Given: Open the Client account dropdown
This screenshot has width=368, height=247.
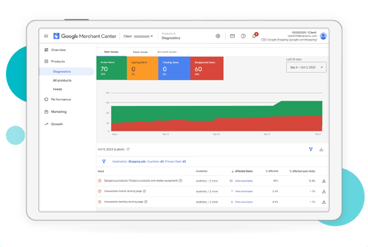Looking at the screenshot, I should click(x=138, y=36).
